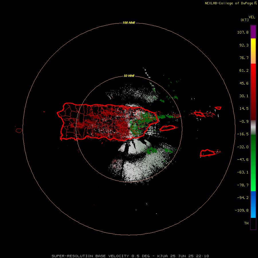Click the [KT] units label
This screenshot has width=258, height=258.
pos(245,20)
